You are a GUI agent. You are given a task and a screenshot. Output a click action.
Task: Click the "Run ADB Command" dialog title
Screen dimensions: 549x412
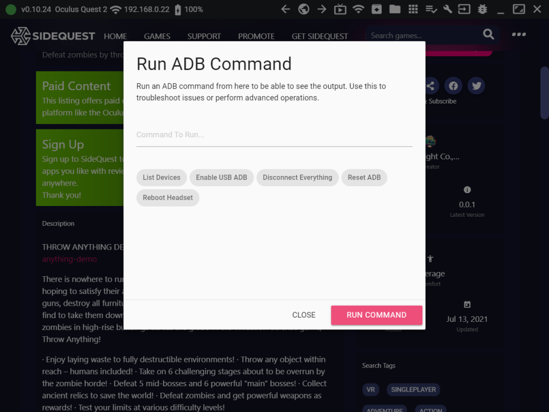[214, 64]
